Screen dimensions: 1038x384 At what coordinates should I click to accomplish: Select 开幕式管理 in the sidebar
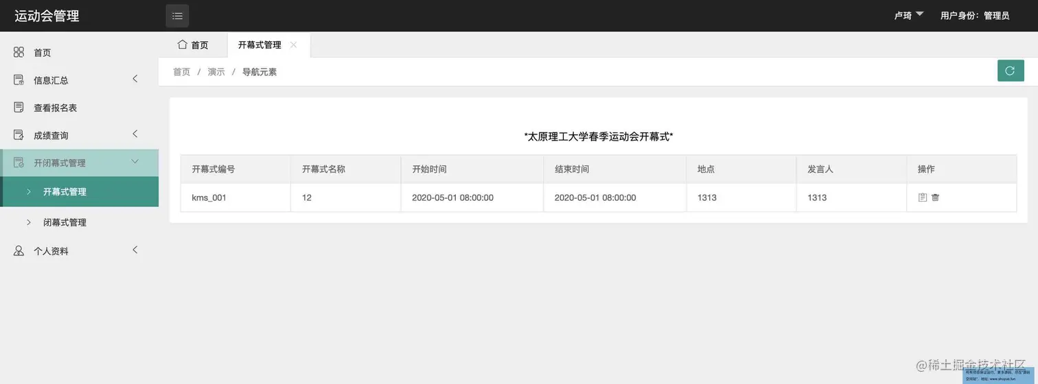tap(79, 192)
